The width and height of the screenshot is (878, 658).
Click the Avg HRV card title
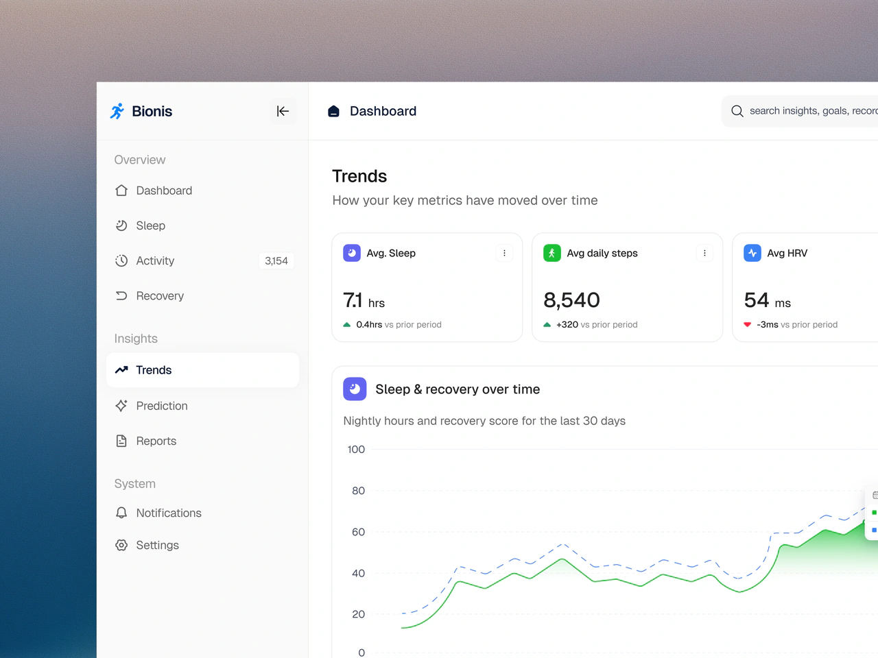click(x=787, y=253)
